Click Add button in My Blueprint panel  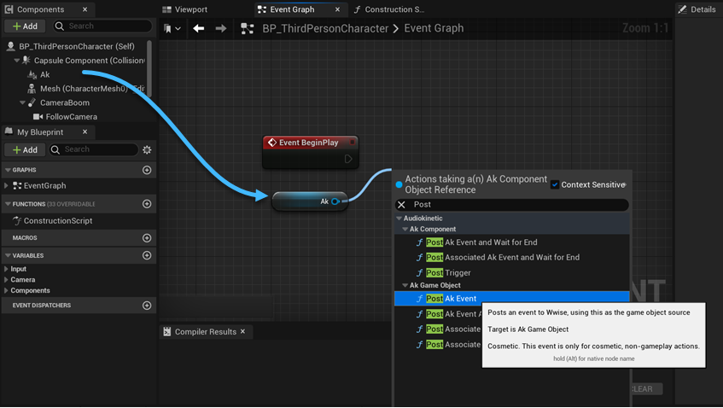click(25, 150)
